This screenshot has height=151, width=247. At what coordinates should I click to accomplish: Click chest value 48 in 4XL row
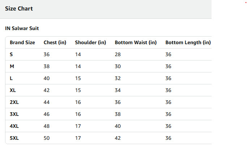tap(46, 126)
